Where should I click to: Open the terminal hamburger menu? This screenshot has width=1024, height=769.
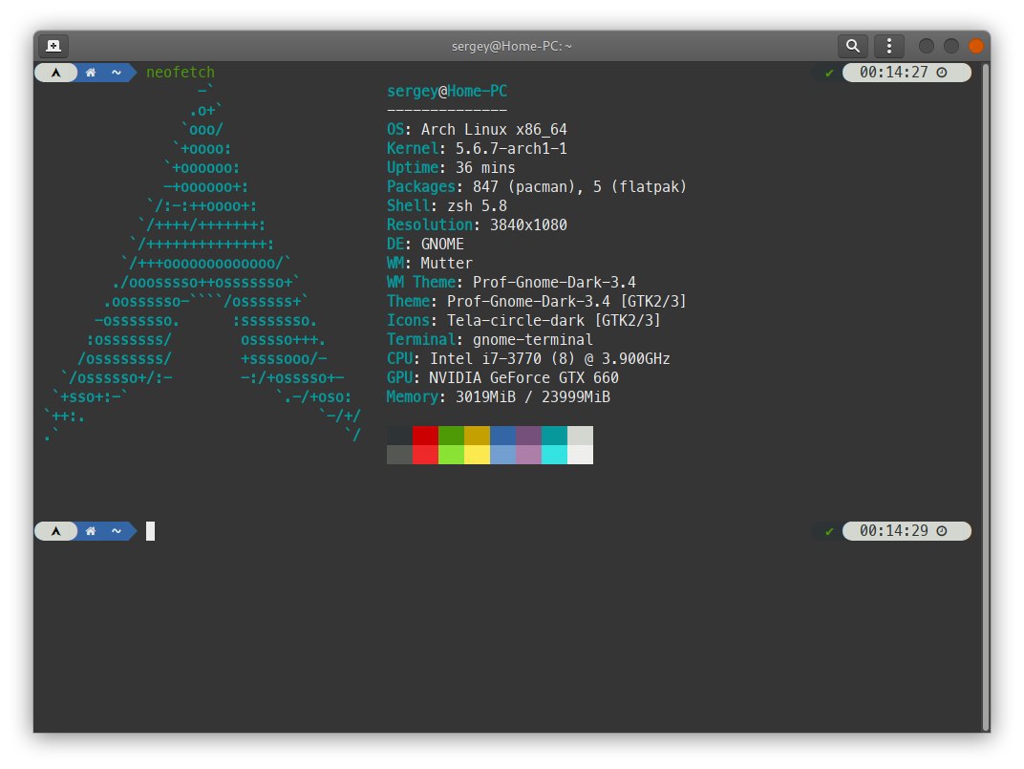click(x=888, y=46)
